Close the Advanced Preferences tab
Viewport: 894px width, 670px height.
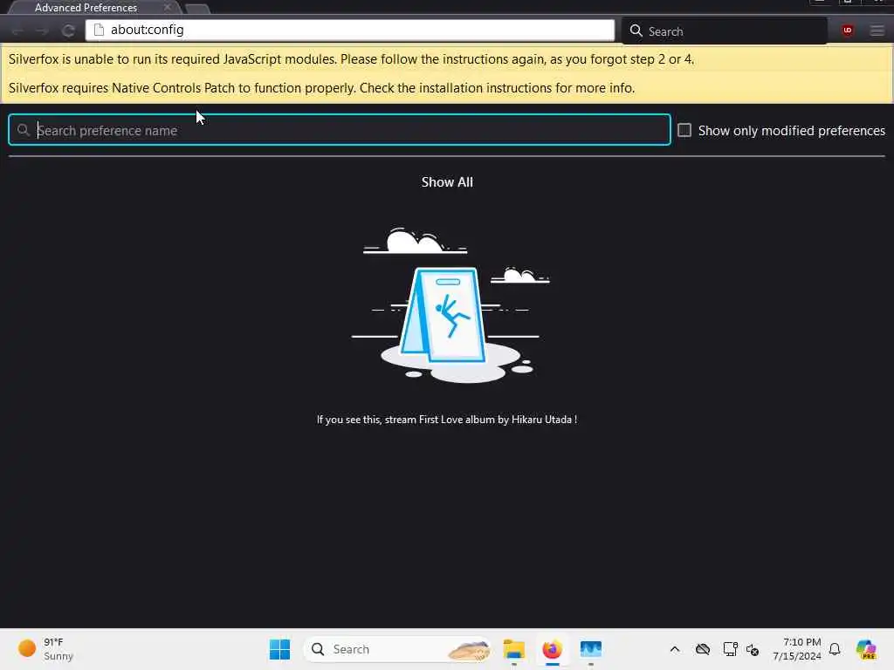[x=167, y=7]
